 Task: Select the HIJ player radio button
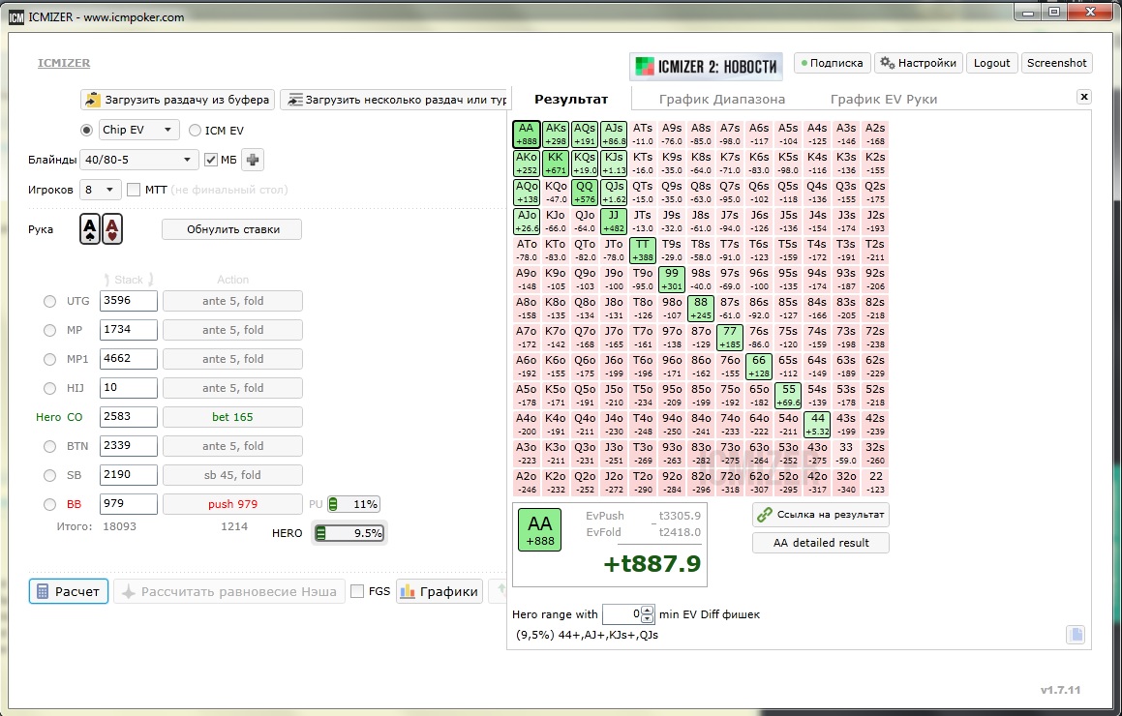pos(49,388)
